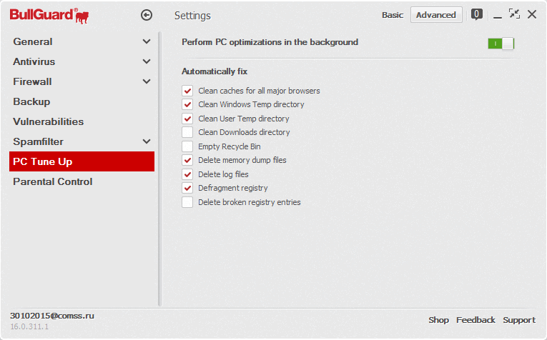This screenshot has width=547, height=340.
Task: Click the BullGuard logo
Action: click(x=49, y=16)
